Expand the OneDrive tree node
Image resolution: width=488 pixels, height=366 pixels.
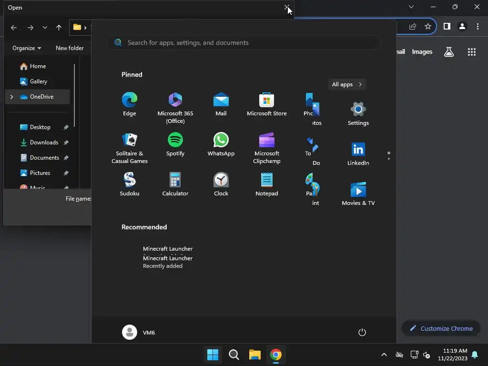(11, 97)
